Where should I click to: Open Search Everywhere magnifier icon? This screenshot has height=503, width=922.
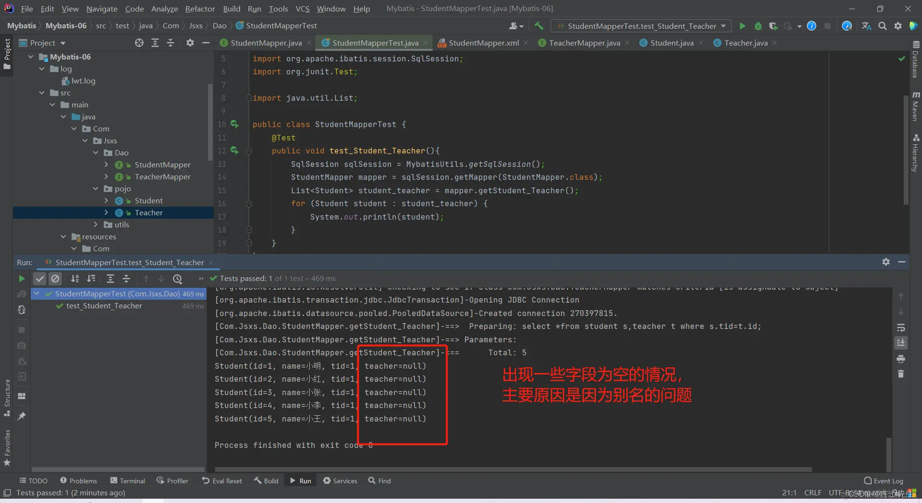883,26
